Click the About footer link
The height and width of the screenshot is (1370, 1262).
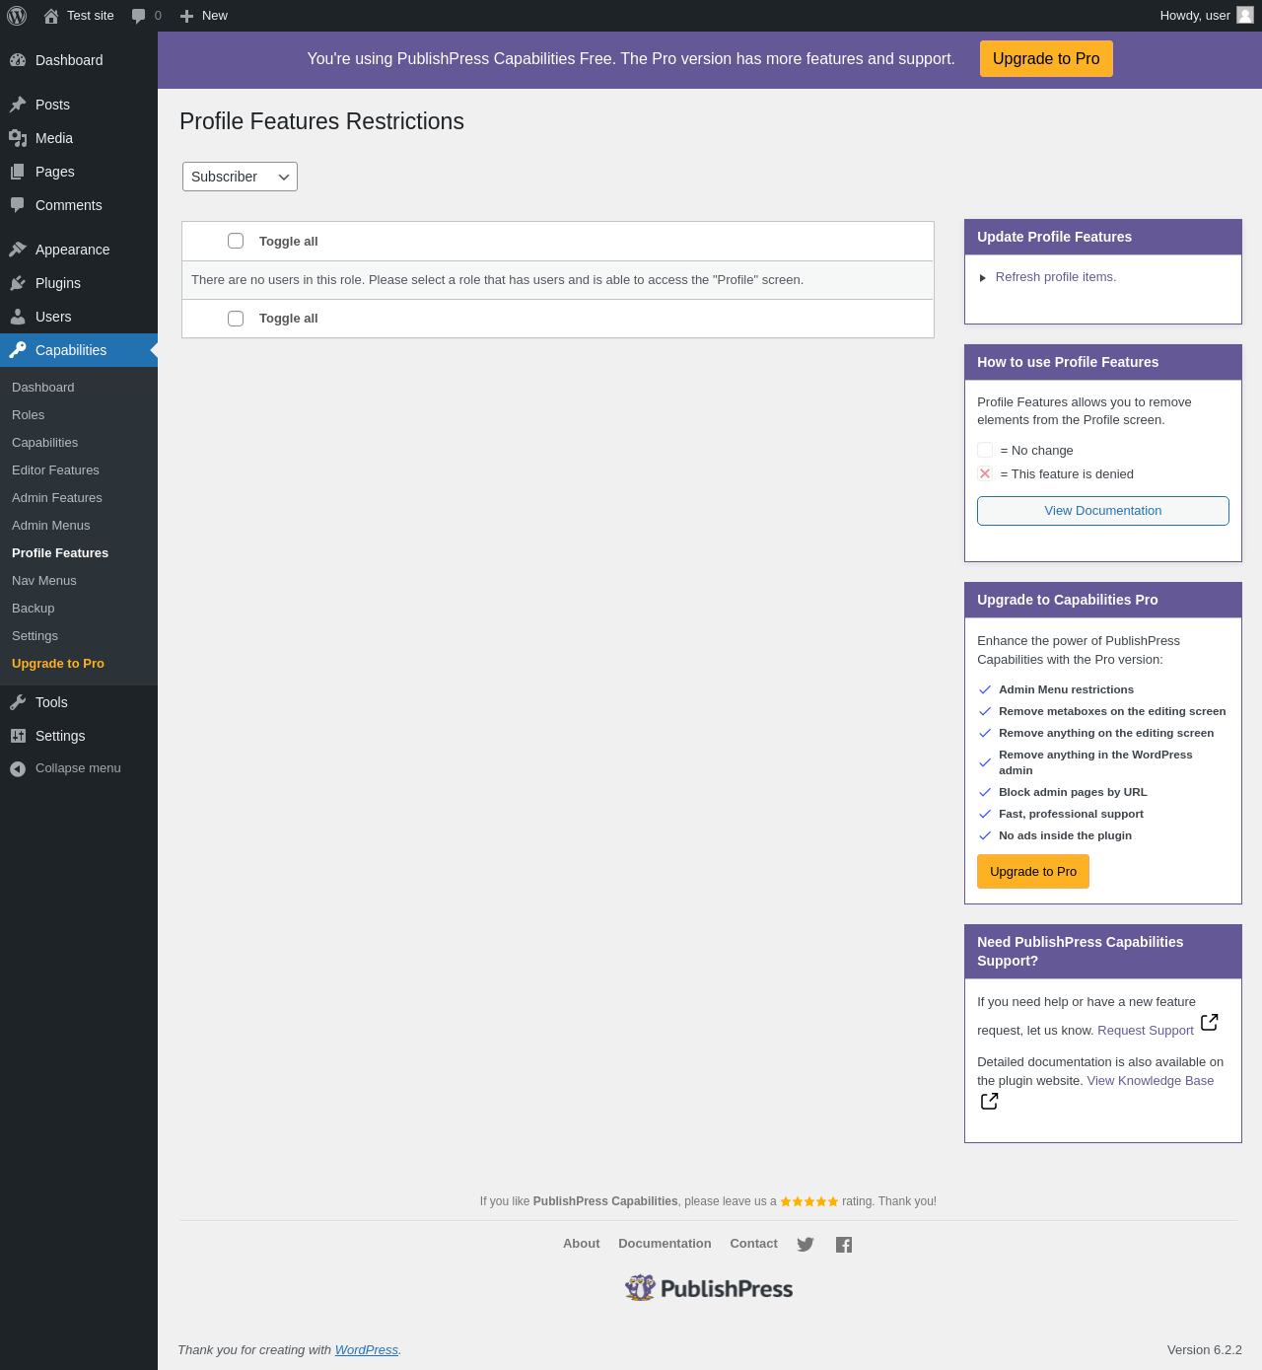[x=582, y=1244]
